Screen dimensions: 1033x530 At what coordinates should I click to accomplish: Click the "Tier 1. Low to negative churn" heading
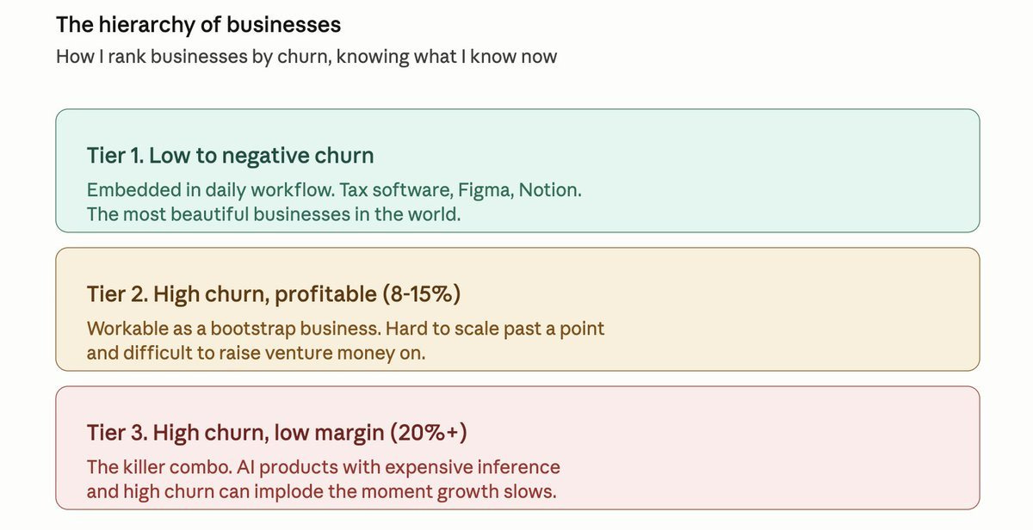(x=231, y=156)
